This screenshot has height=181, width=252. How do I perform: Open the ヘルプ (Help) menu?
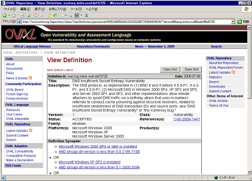tap(91, 9)
